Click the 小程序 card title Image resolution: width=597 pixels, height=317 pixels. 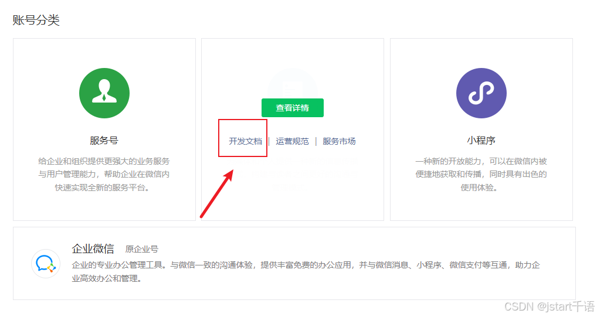click(481, 141)
